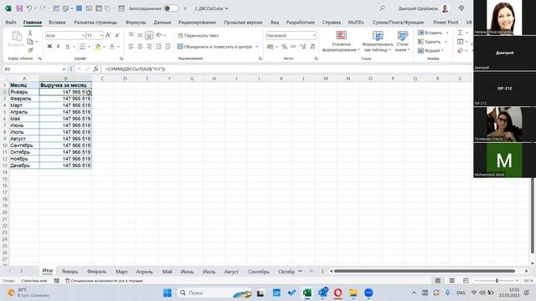Toggle underline formatting (Ч)
This screenshot has width=536, height=301.
point(67,47)
